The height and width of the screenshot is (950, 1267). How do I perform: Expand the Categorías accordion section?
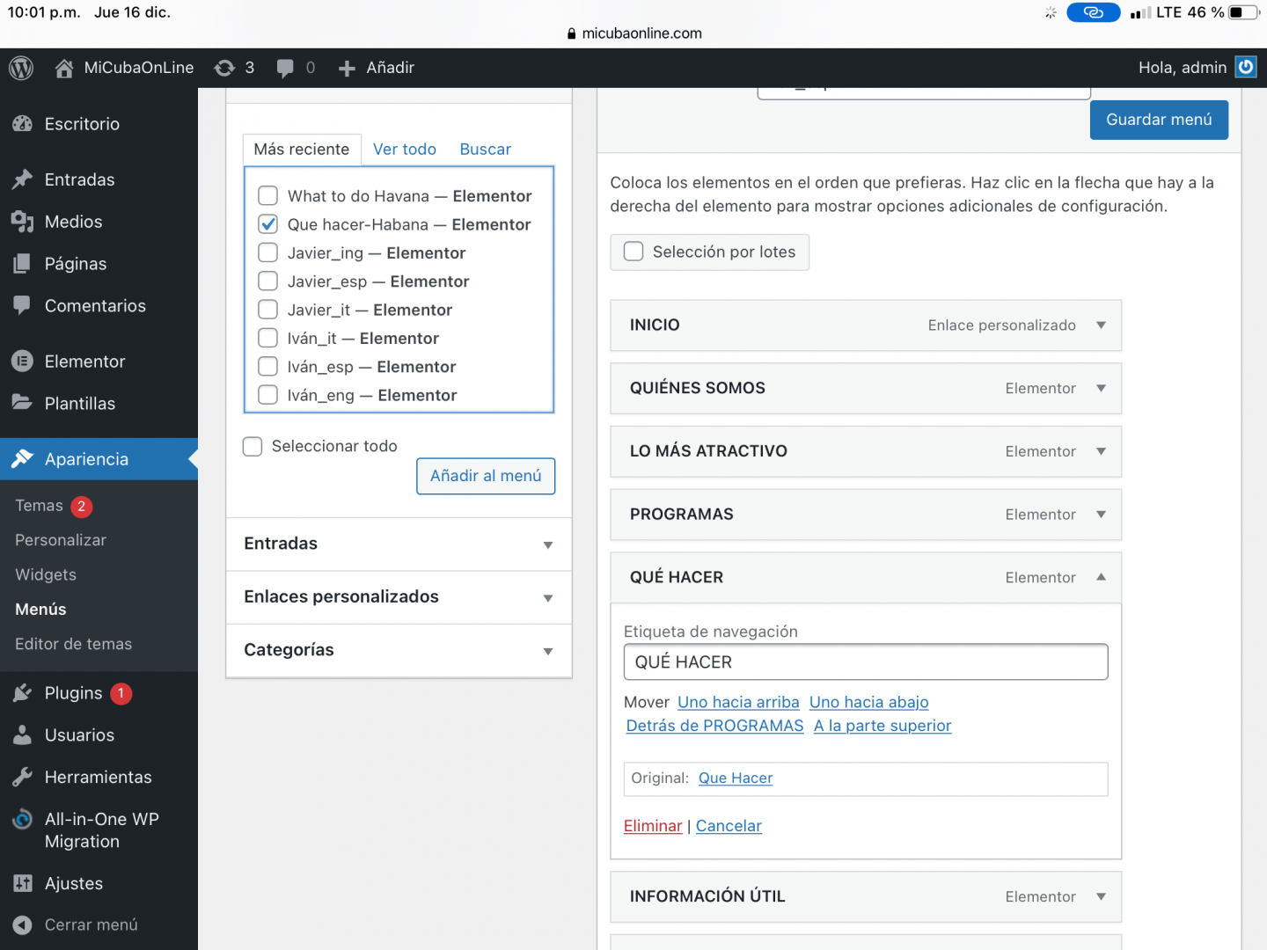399,651
